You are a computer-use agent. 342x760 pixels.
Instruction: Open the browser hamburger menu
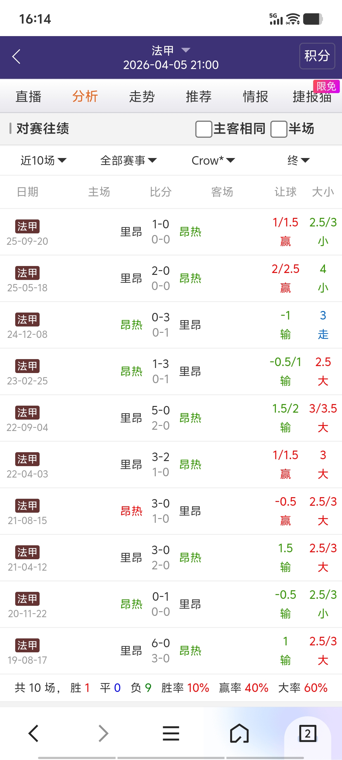(171, 733)
